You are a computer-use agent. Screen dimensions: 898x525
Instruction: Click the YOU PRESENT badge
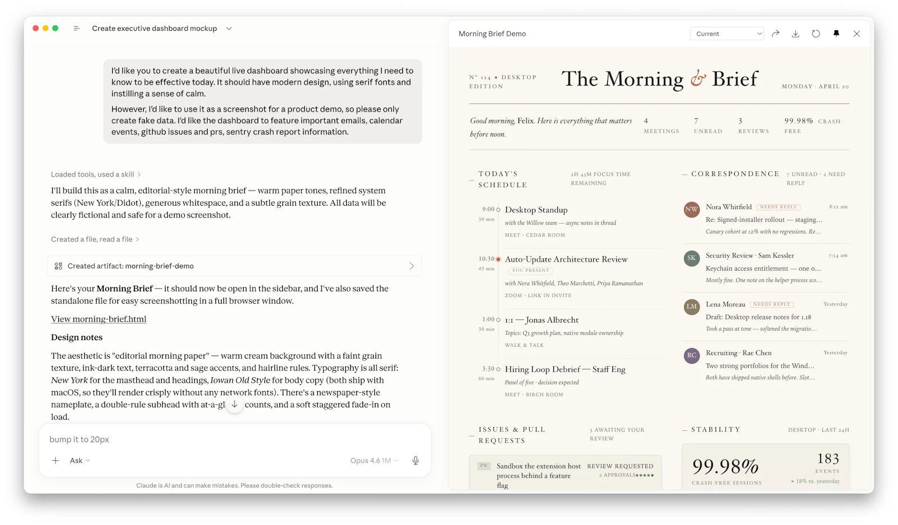pos(530,271)
